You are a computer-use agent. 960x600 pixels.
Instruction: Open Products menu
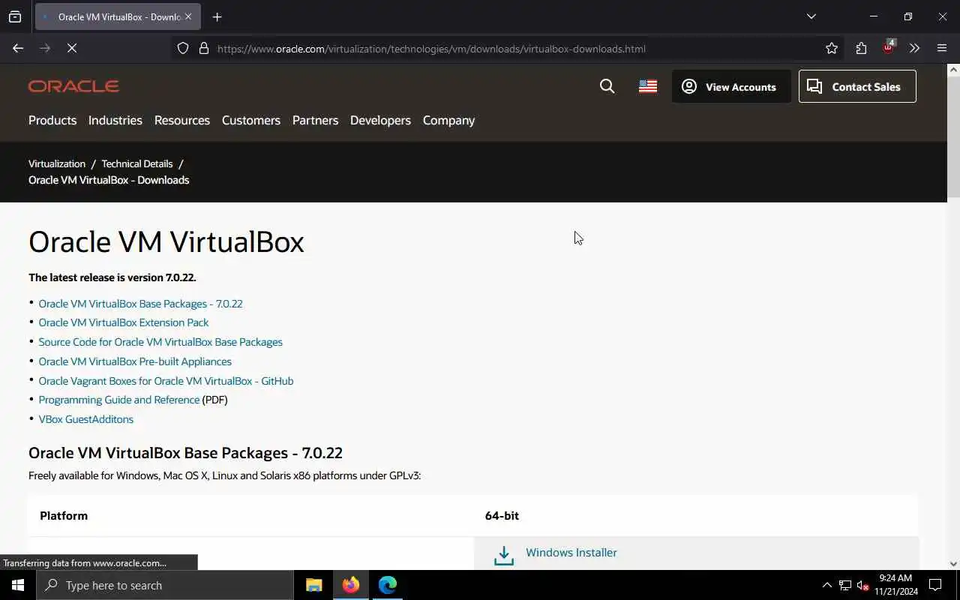point(52,120)
